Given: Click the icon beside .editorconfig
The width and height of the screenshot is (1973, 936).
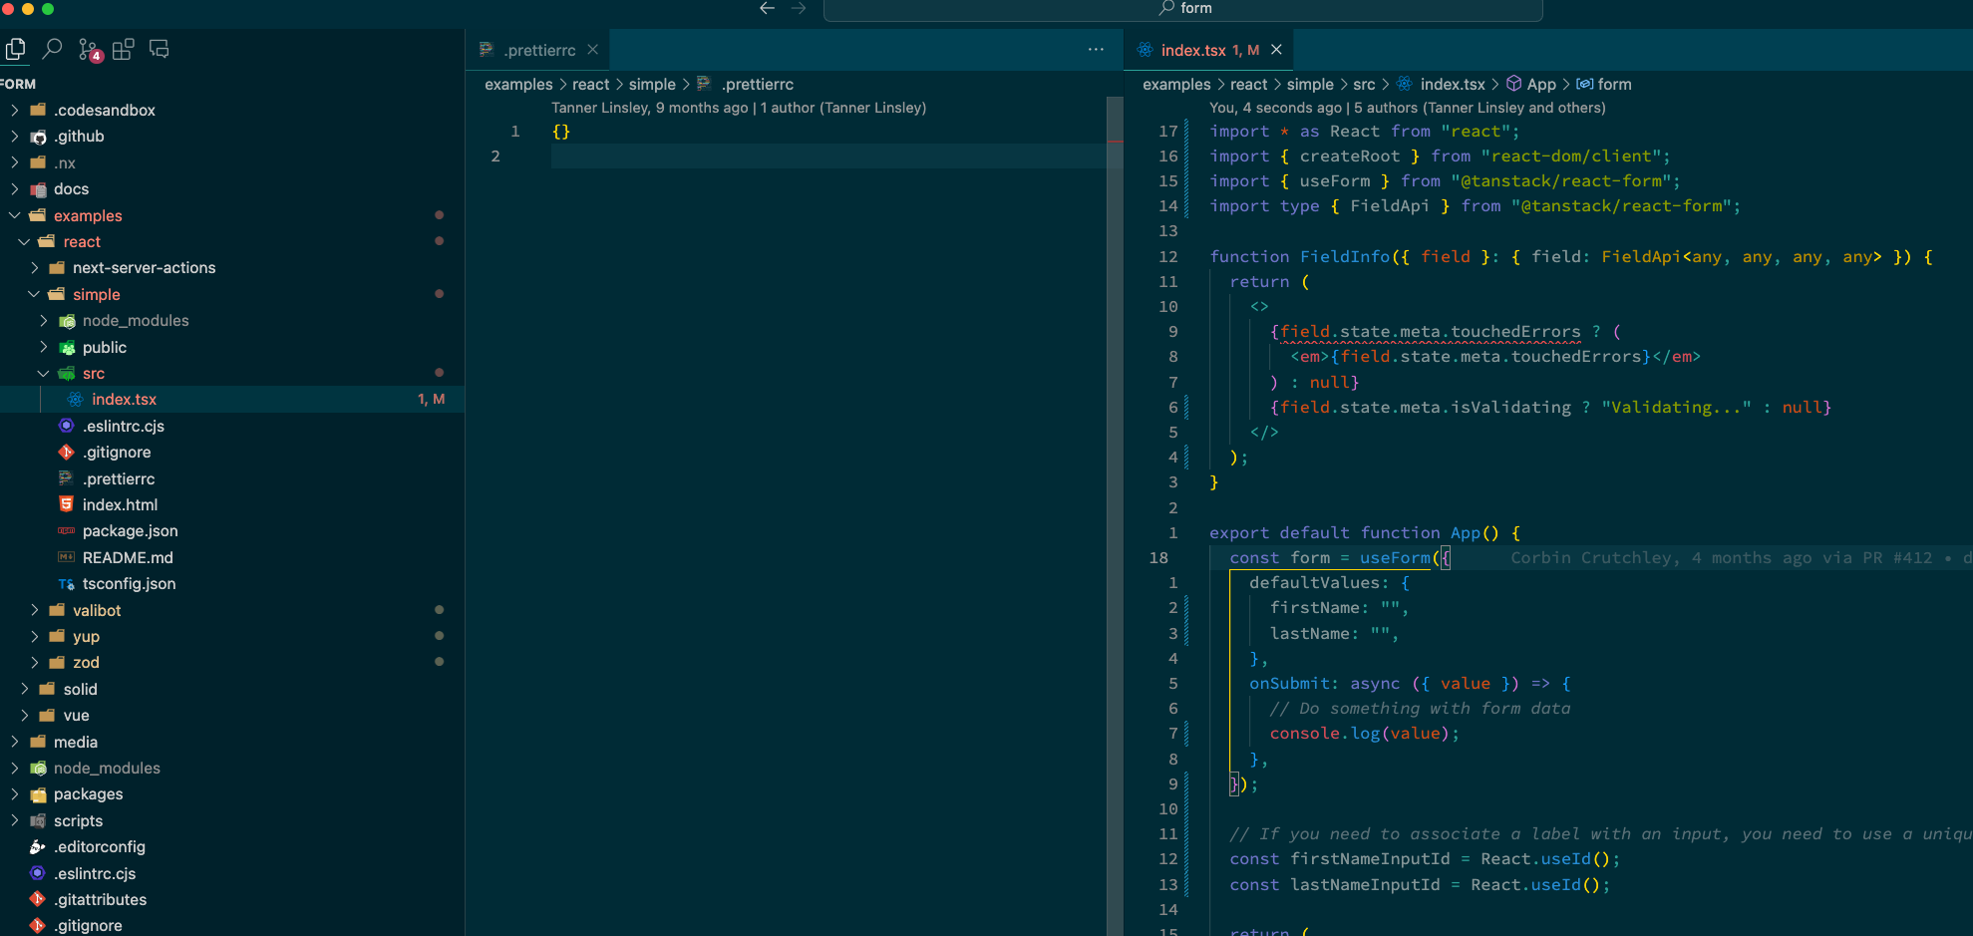Looking at the screenshot, I should pos(38,846).
